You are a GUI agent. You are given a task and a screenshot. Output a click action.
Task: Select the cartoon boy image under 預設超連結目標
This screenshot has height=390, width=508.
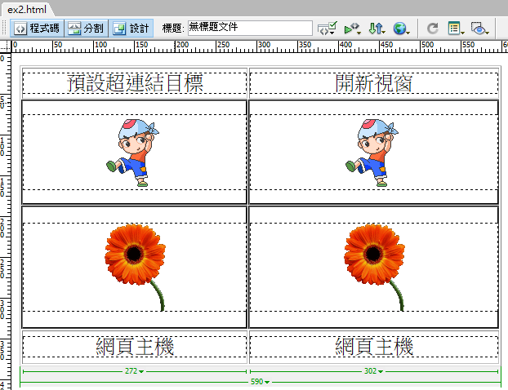(133, 153)
